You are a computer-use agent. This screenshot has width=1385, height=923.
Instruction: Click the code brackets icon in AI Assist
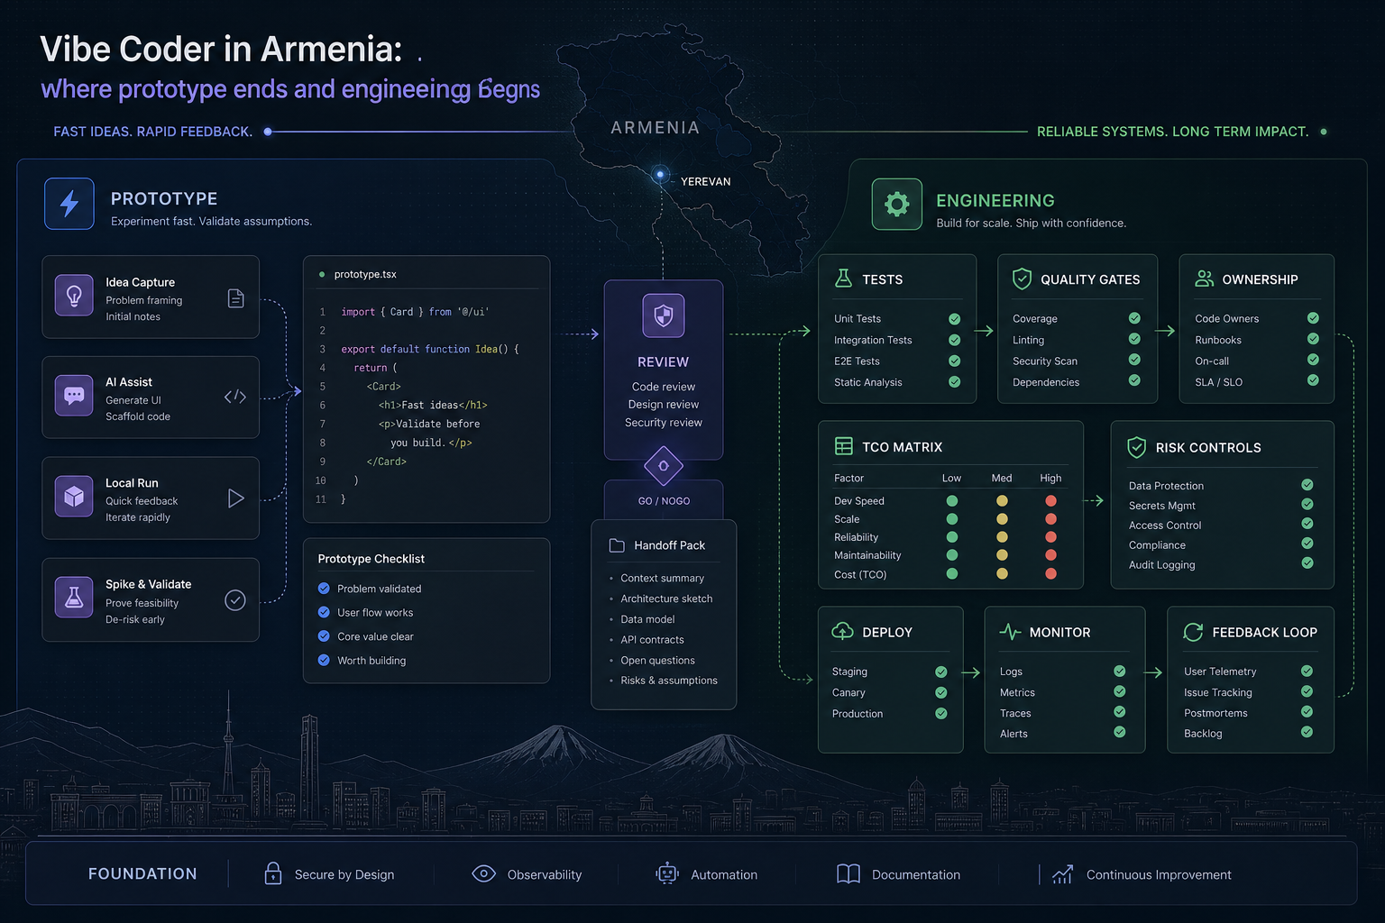(x=235, y=397)
